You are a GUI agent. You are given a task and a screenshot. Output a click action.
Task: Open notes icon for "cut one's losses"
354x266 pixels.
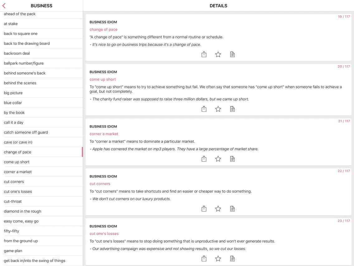[232, 259]
